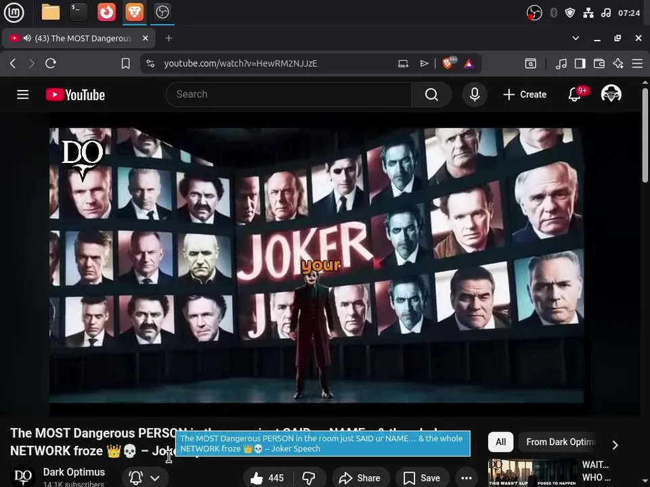Show next filter chips with arrow
This screenshot has height=487, width=650.
point(615,445)
